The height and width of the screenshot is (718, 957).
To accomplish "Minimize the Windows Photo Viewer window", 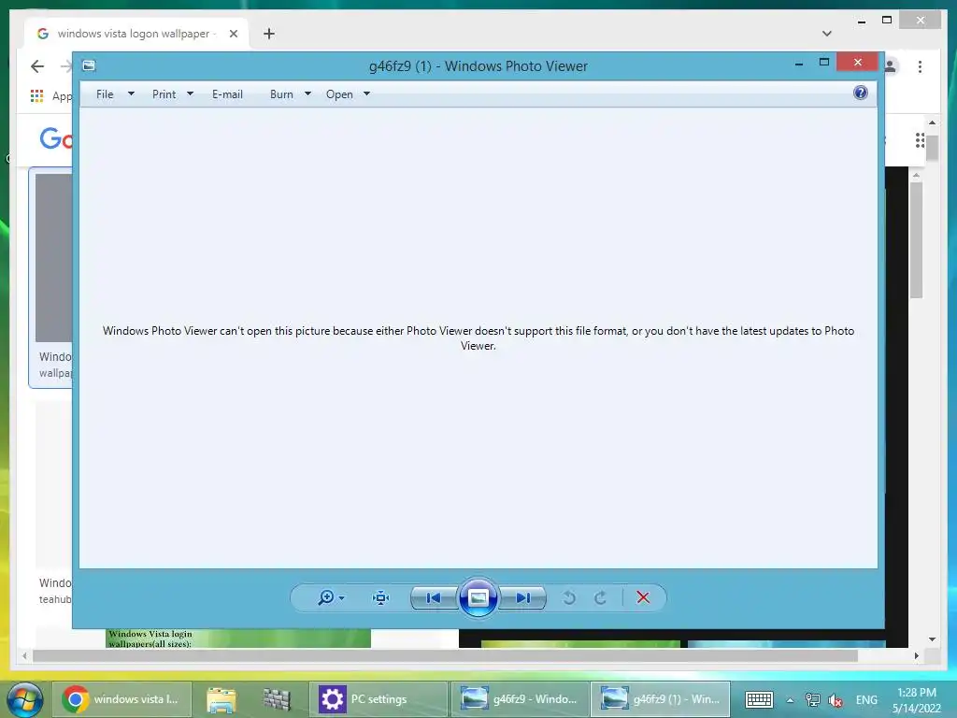I will [x=799, y=64].
